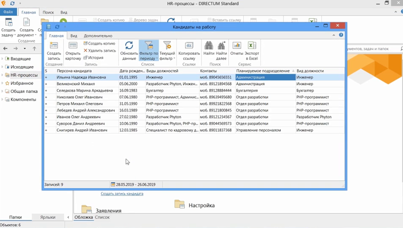Expand the HR-процессы tree node
Screen dimensions: 403x228
[2, 75]
